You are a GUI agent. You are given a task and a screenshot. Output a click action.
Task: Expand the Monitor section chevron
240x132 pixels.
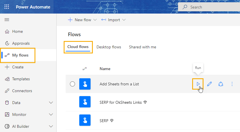point(51,114)
